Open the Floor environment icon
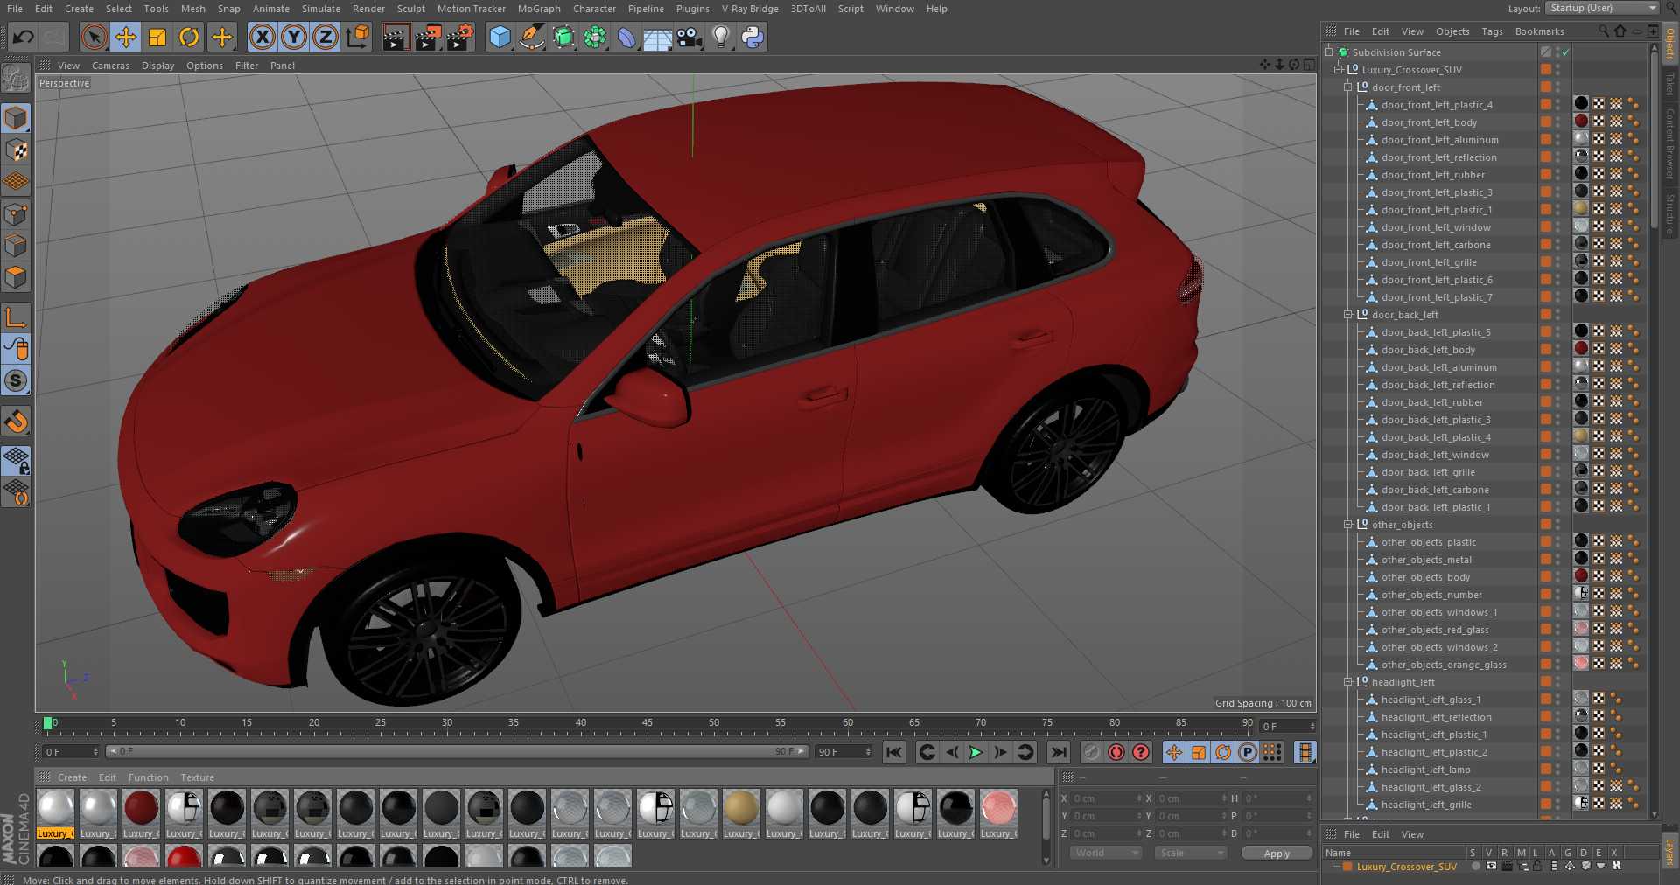 [658, 37]
